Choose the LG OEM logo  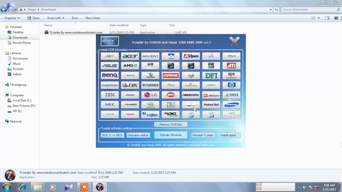click(x=150, y=95)
